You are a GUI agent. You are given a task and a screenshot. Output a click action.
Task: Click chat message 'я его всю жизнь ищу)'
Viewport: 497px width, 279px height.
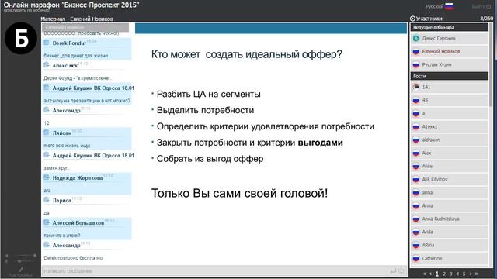tap(67, 146)
